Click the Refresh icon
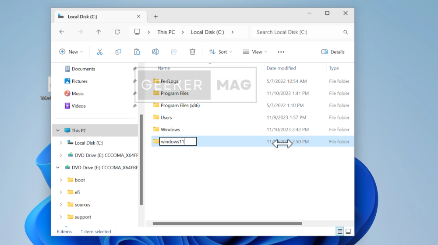438x245 pixels. pos(117,32)
